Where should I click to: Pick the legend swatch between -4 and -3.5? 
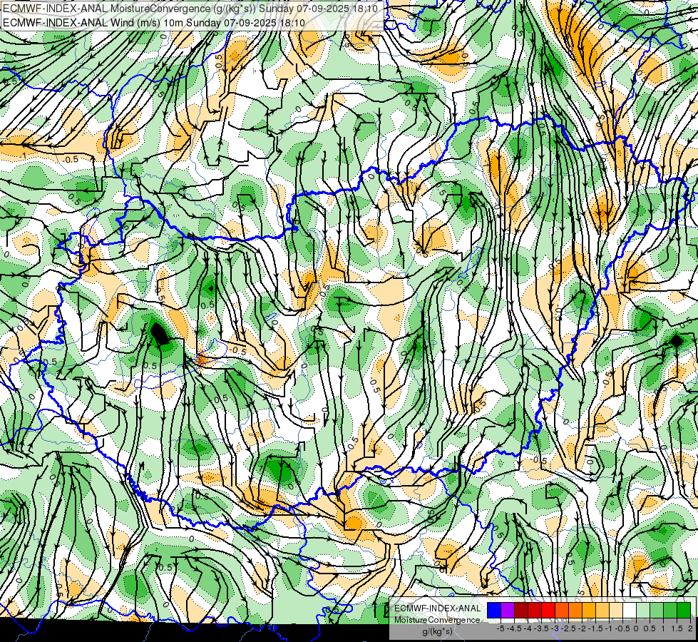tap(535, 611)
